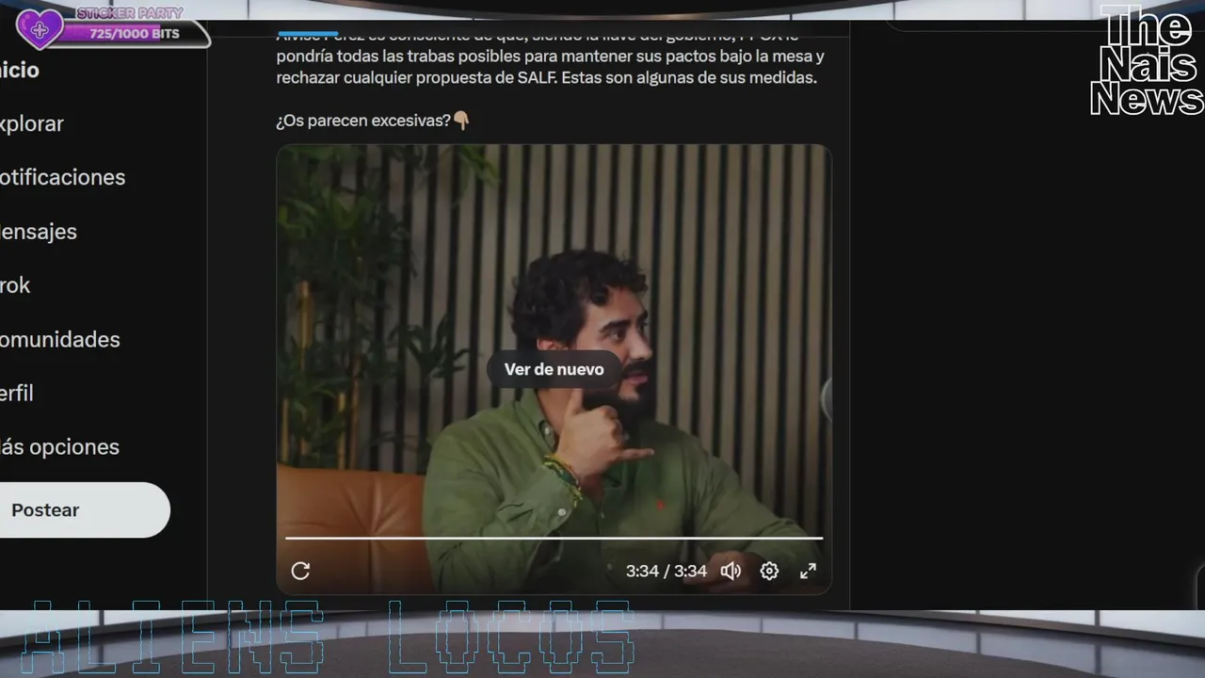Open Perfil in the sidebar
Viewport: 1205px width, 678px height.
point(16,393)
